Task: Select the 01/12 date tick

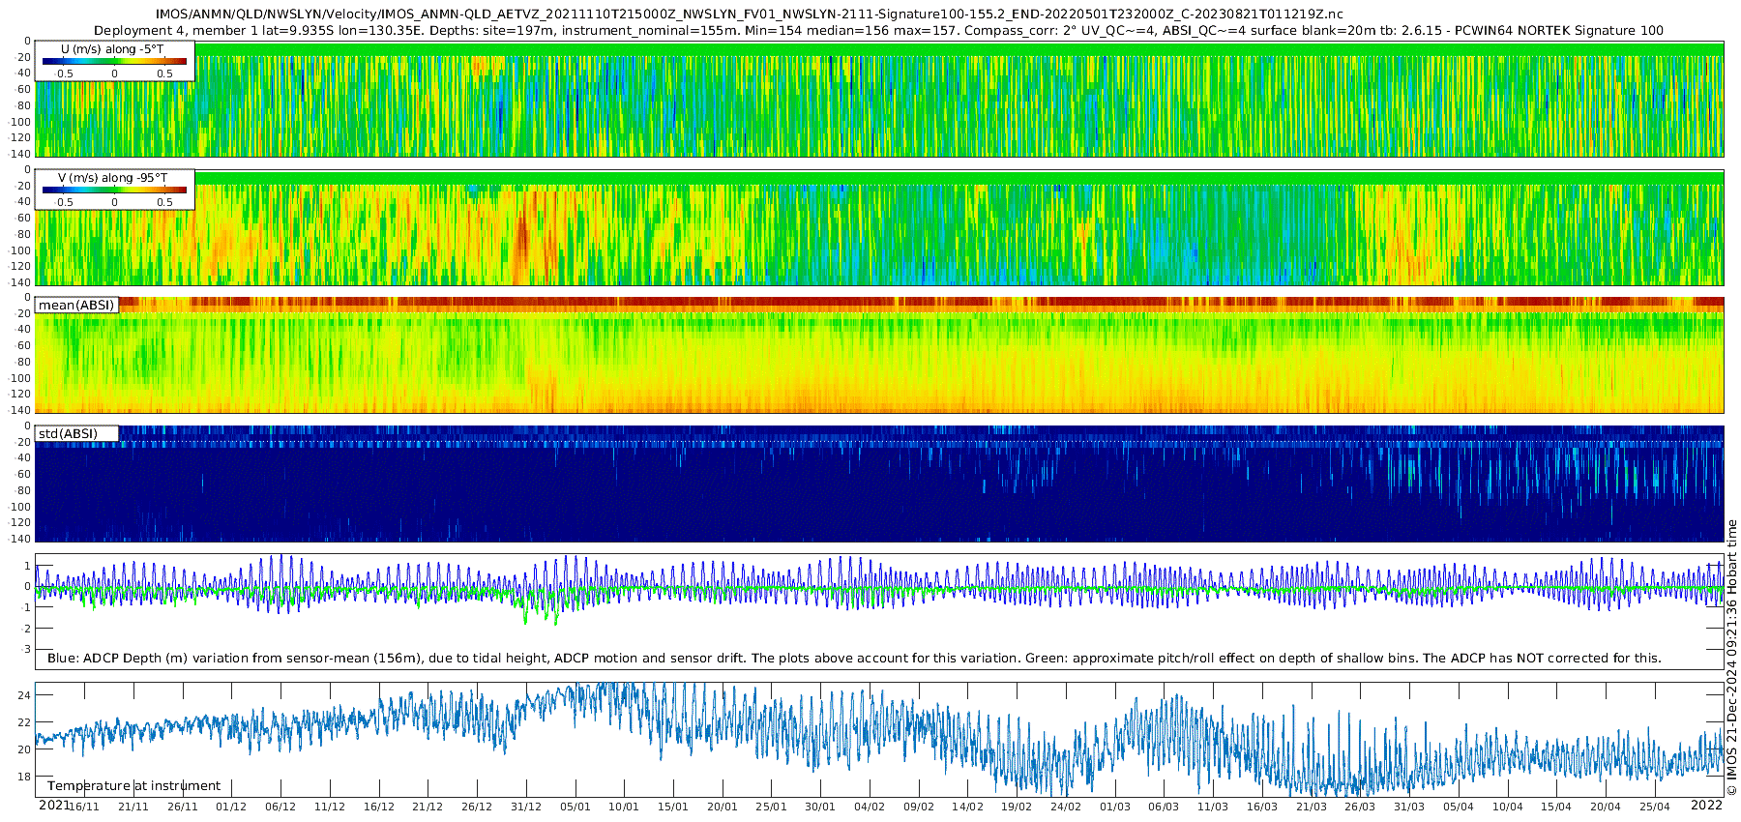Action: [x=231, y=807]
